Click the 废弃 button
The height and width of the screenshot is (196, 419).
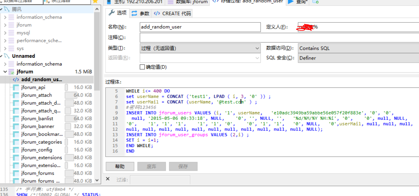pos(152,166)
